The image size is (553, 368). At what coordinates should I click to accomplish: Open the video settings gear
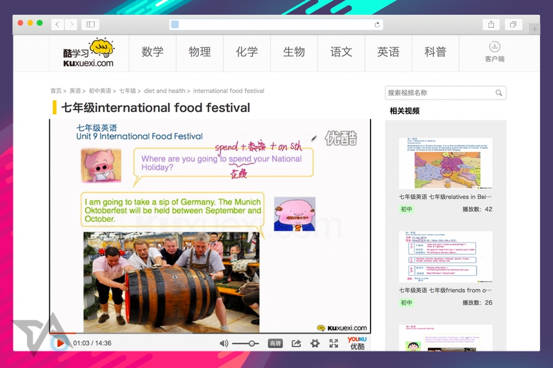(315, 343)
